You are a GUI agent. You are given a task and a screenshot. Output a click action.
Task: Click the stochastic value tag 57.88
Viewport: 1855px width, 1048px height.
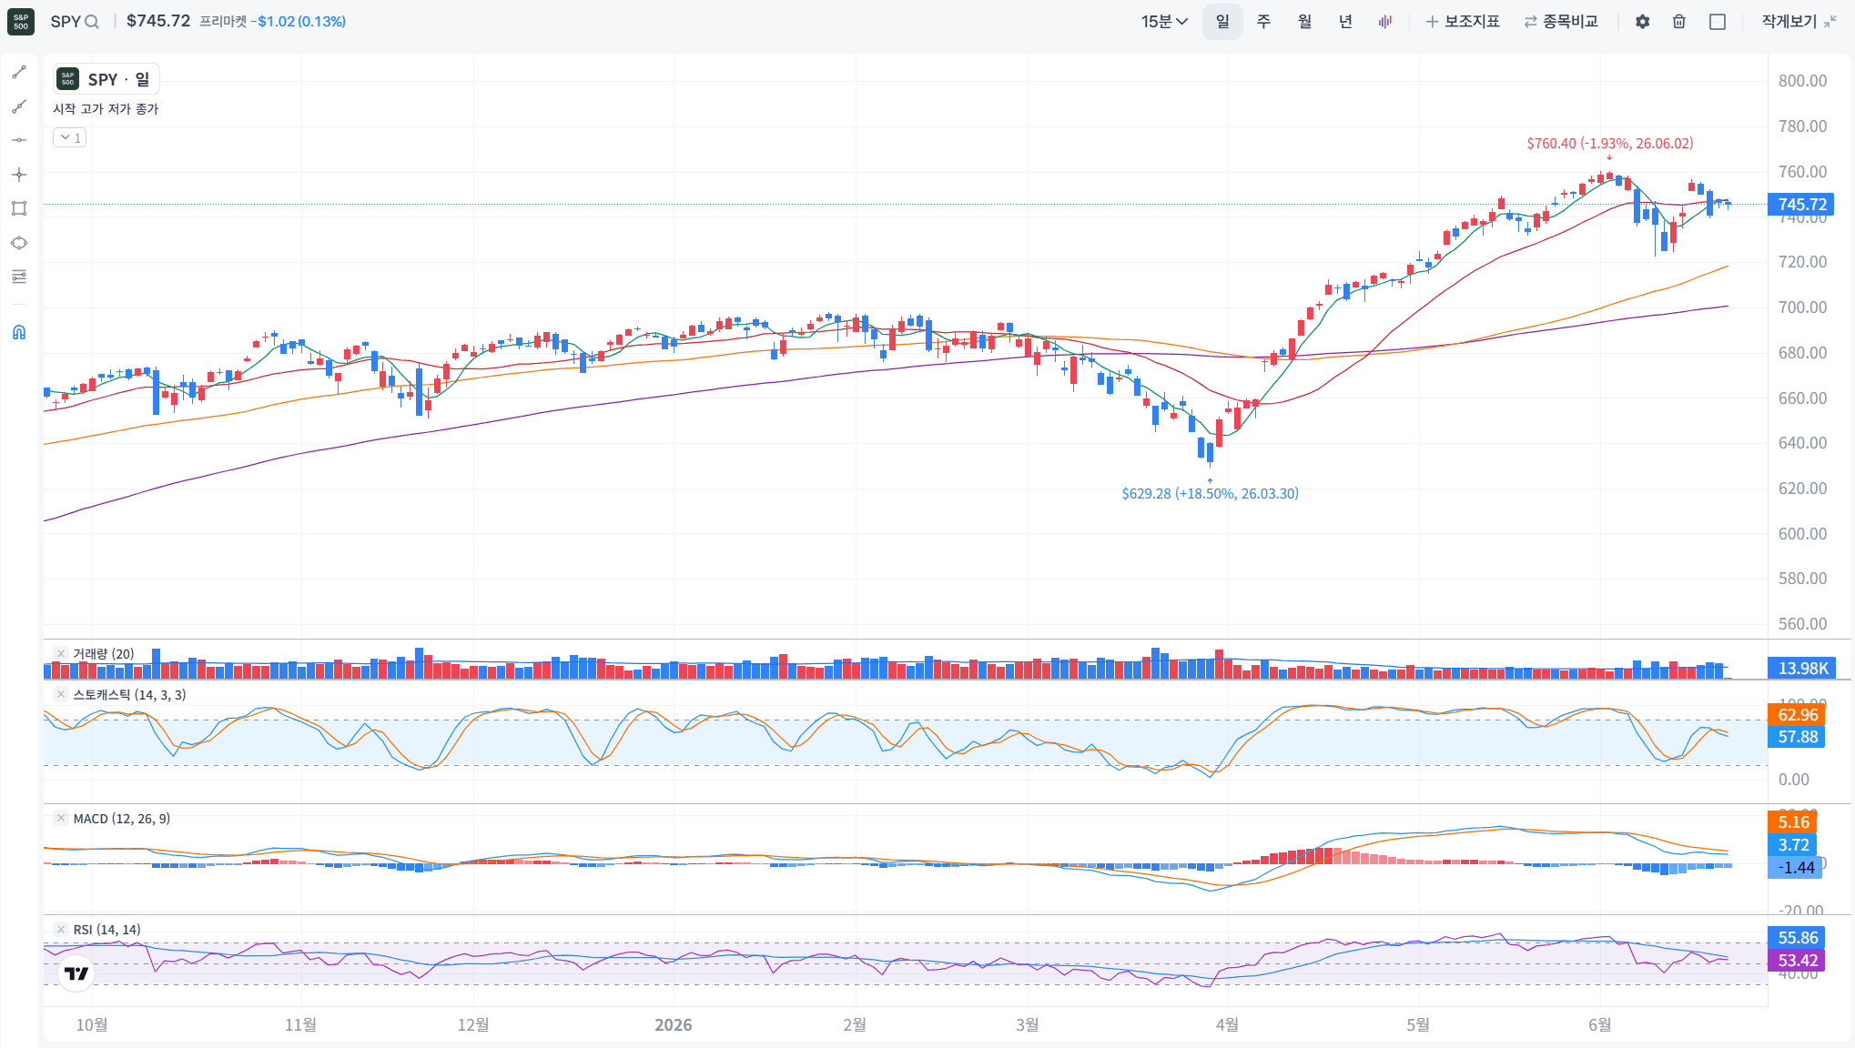tap(1796, 737)
